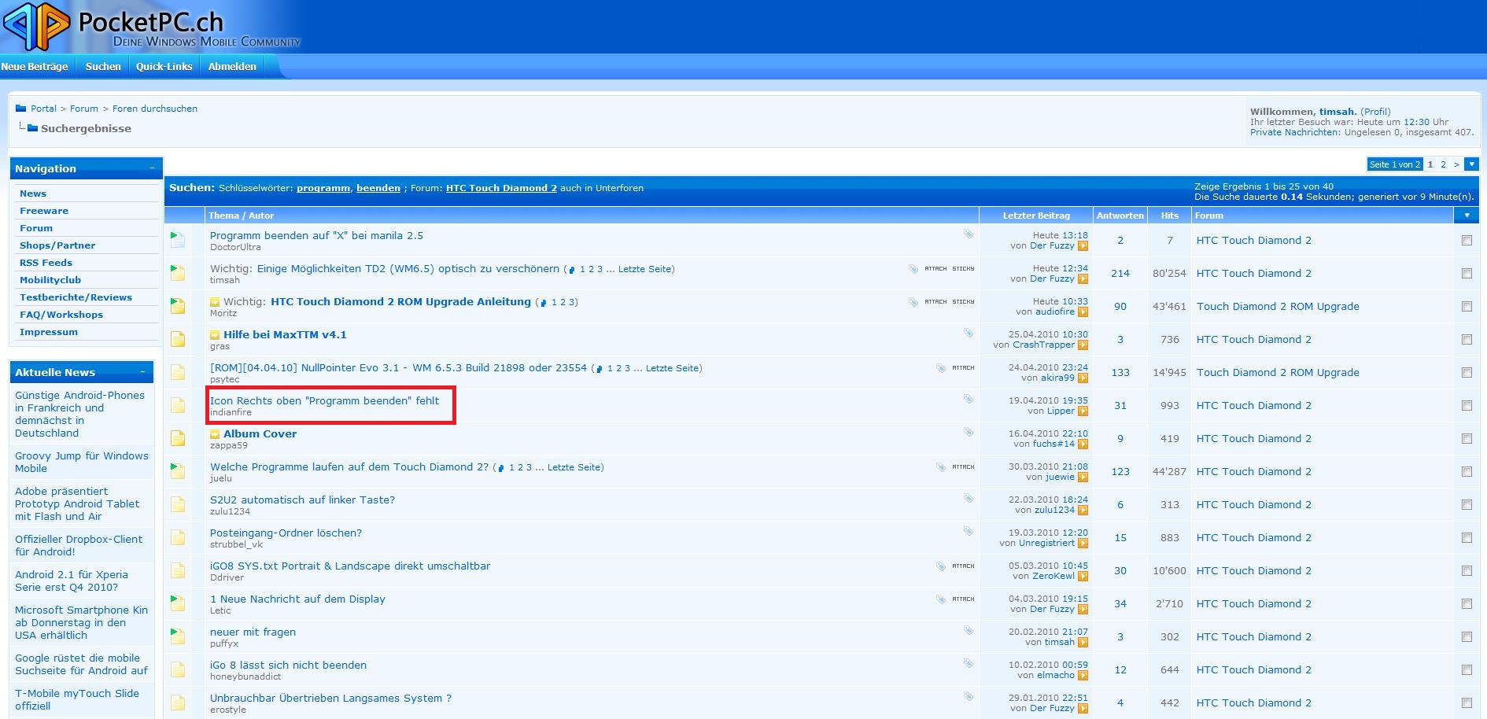Open 'Seite 1 von 2' page popup
This screenshot has height=719, width=1487.
click(1395, 164)
